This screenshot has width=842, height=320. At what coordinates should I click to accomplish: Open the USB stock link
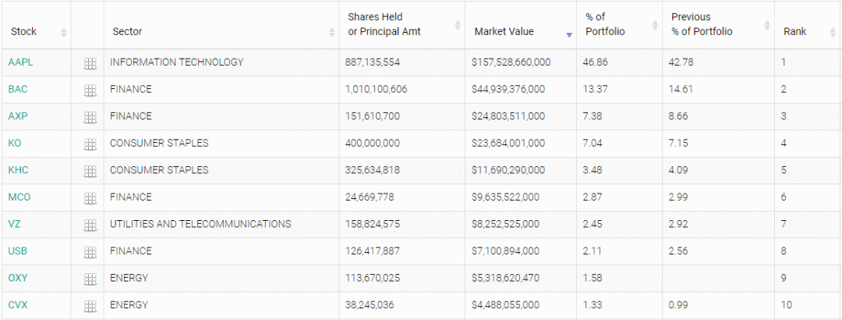tap(18, 251)
